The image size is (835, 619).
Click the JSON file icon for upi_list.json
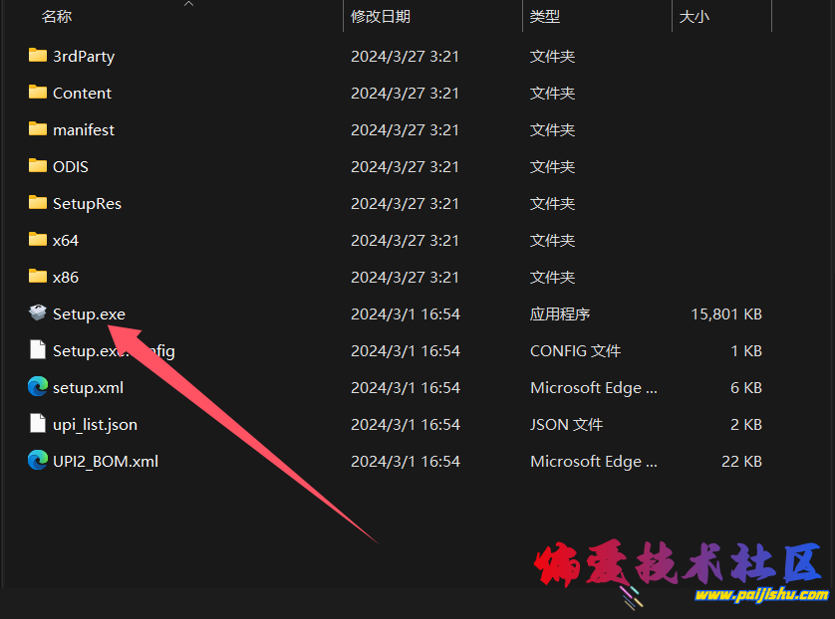point(37,424)
